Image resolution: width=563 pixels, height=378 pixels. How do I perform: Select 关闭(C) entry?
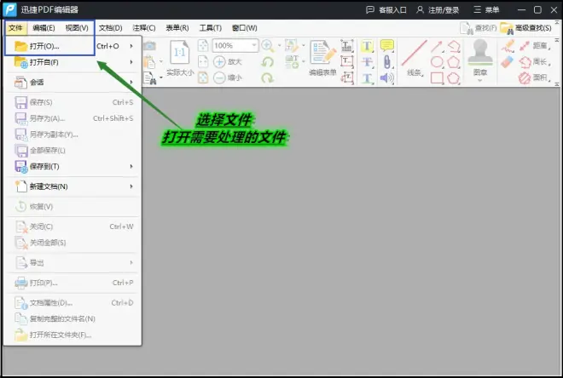coord(73,226)
